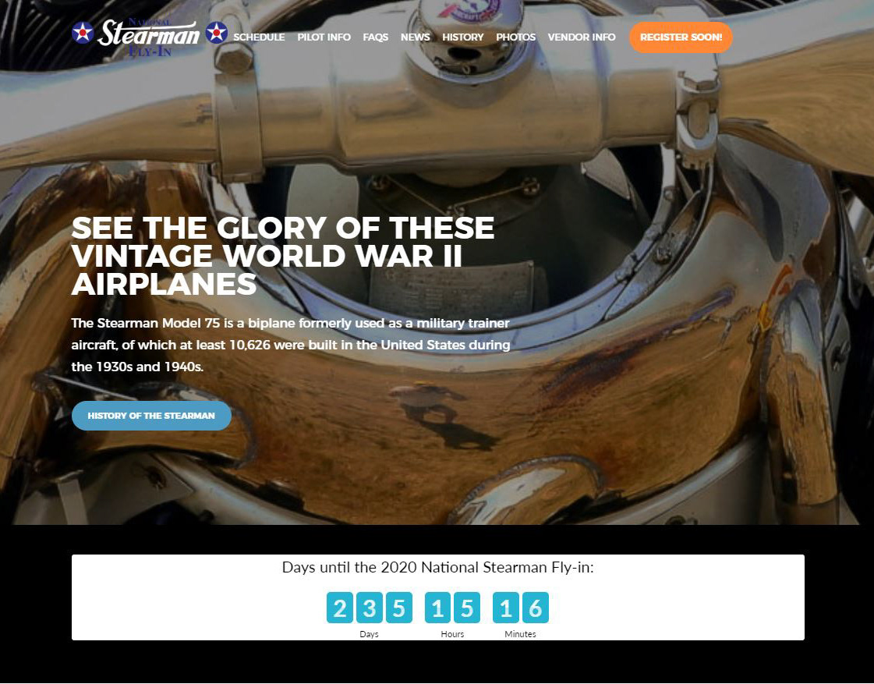The height and width of the screenshot is (684, 874).
Task: Click the National Stearman Fly-In logo
Action: coord(150,37)
